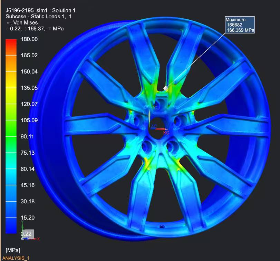Click the XC axis arrow at wheel center
Image resolution: width=280 pixels, height=261 pixels.
(x=162, y=129)
